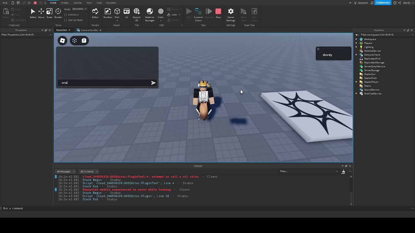The image size is (415, 233).
Task: Toggle the Collisions checkbox
Action: pyautogui.click(x=65, y=15)
